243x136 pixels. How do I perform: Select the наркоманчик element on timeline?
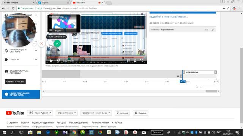pos(200,72)
